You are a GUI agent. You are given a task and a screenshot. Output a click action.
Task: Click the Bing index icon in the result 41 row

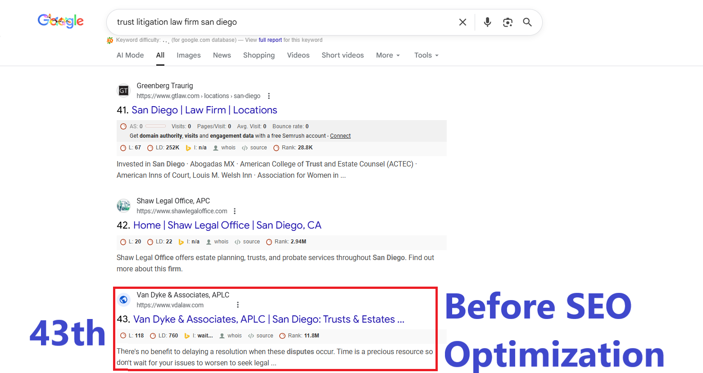tap(188, 148)
